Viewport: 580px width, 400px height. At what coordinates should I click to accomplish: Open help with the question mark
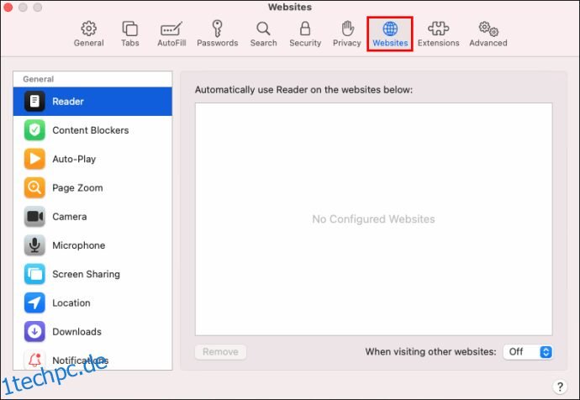(560, 387)
